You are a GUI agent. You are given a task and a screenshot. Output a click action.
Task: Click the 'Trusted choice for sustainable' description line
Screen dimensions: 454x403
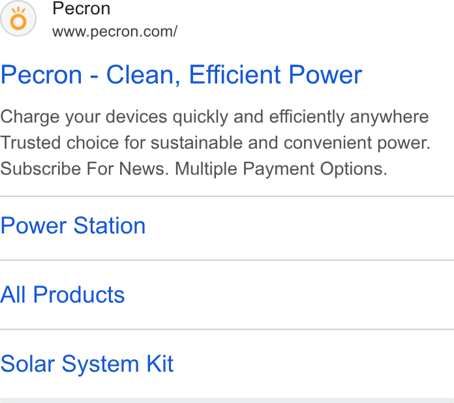[x=215, y=143]
